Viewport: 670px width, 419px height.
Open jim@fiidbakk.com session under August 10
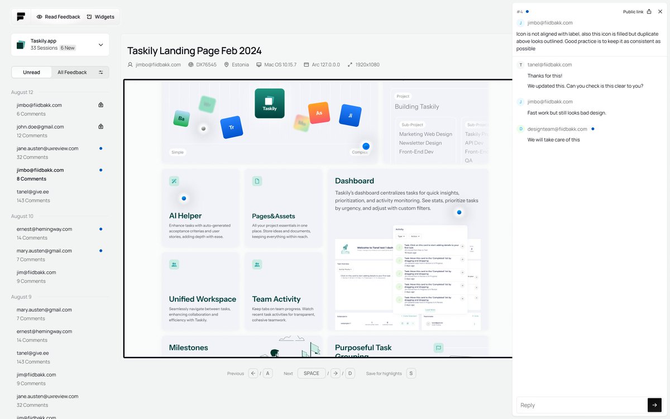(60, 277)
